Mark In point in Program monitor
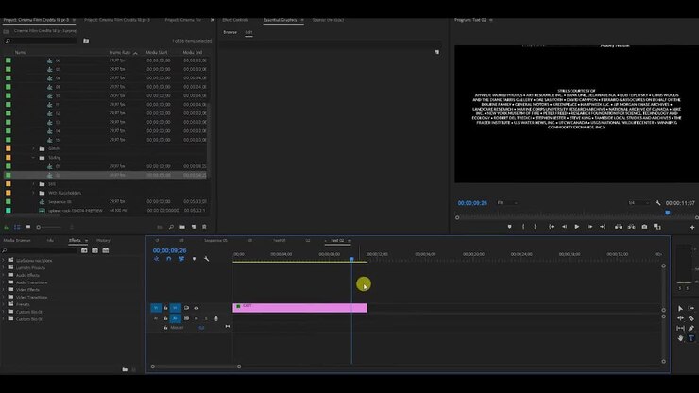699x393 pixels. (x=523, y=227)
